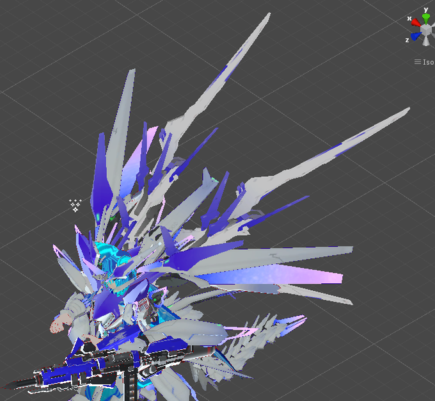Click the gray center cube of the gizmo
435x401 pixels.
coord(426,29)
